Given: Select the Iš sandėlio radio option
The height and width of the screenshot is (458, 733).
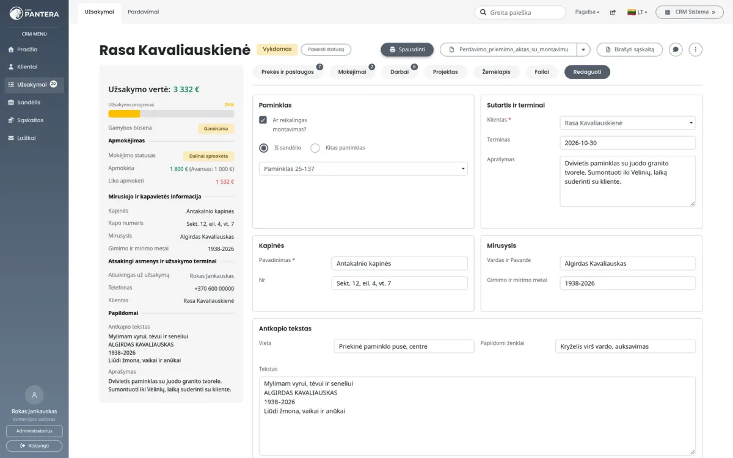Looking at the screenshot, I should tap(264, 148).
